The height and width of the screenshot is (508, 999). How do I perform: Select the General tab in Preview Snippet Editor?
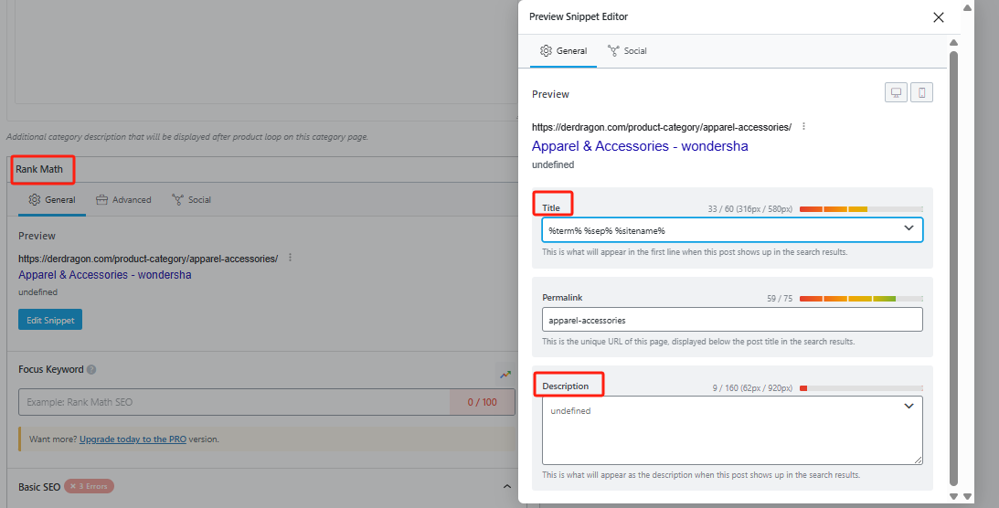(563, 51)
